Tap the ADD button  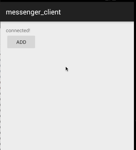(21, 42)
